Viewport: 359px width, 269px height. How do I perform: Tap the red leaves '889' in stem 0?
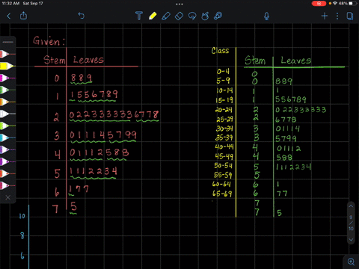(x=82, y=78)
